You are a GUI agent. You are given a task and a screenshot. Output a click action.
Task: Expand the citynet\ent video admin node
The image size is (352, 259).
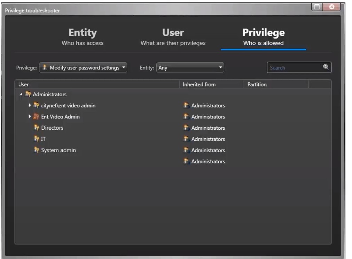point(30,105)
